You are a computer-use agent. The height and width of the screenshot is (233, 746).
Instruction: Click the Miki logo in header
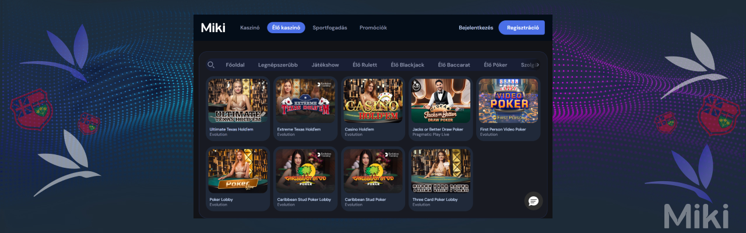213,27
